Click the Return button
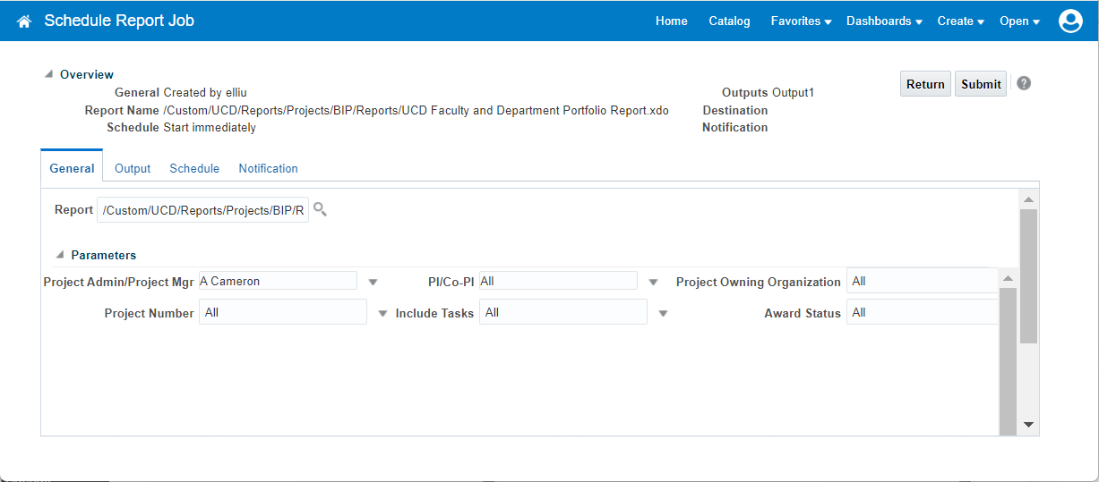1099x482 pixels. 925,84
